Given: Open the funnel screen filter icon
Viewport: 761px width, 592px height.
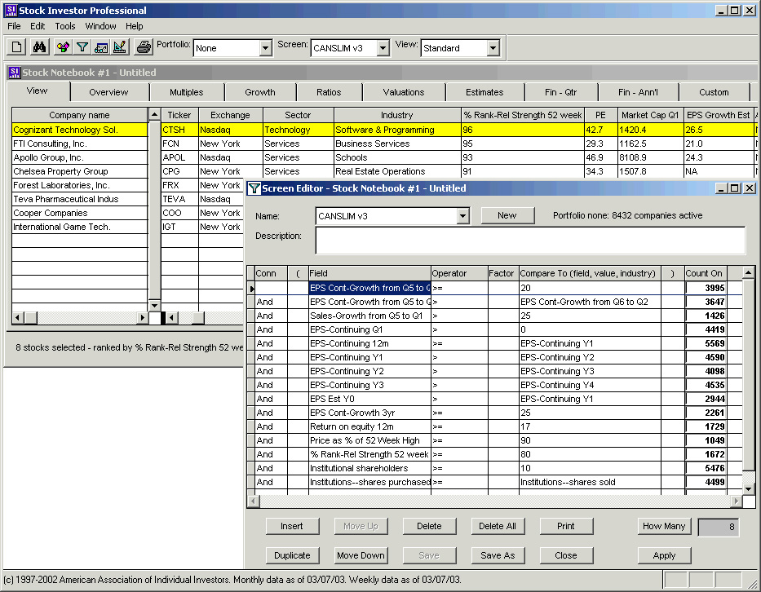Looking at the screenshot, I should (x=82, y=47).
